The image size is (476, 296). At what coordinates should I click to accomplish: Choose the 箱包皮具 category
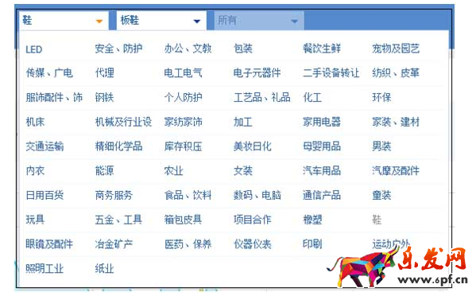[183, 220]
